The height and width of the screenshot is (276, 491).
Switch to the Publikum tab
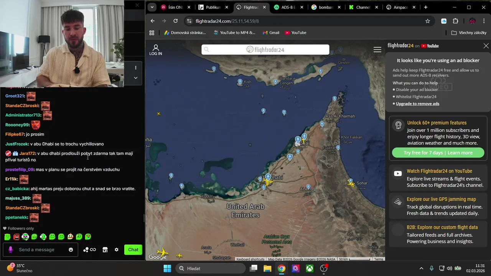click(x=213, y=7)
